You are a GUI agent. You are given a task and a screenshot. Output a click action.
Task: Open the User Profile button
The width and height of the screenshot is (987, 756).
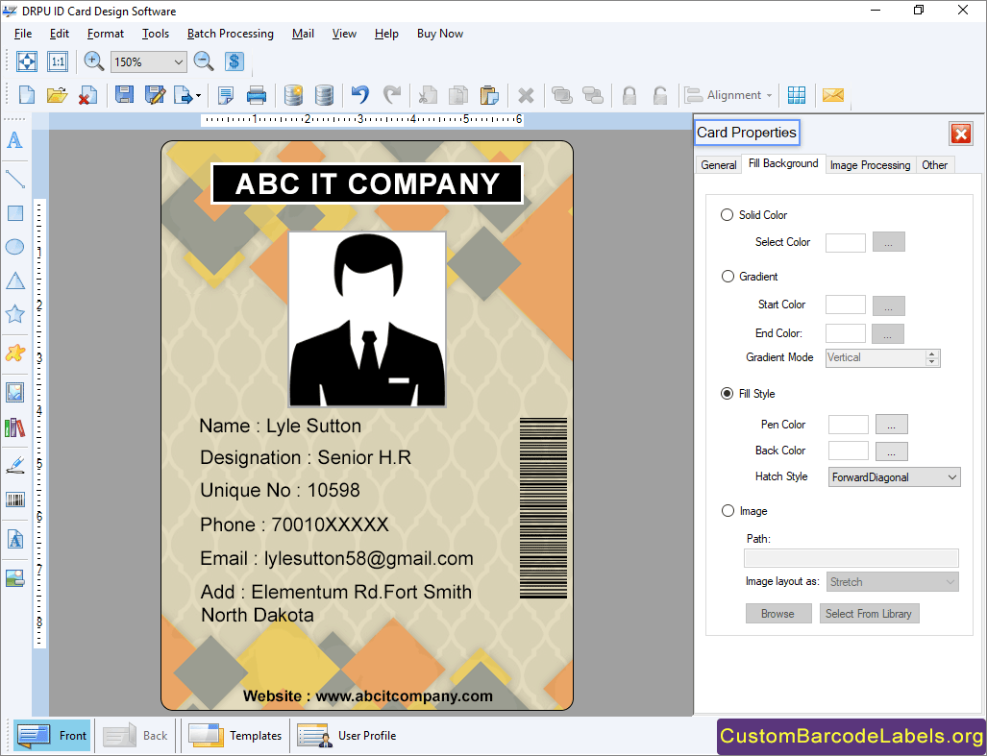tap(347, 735)
